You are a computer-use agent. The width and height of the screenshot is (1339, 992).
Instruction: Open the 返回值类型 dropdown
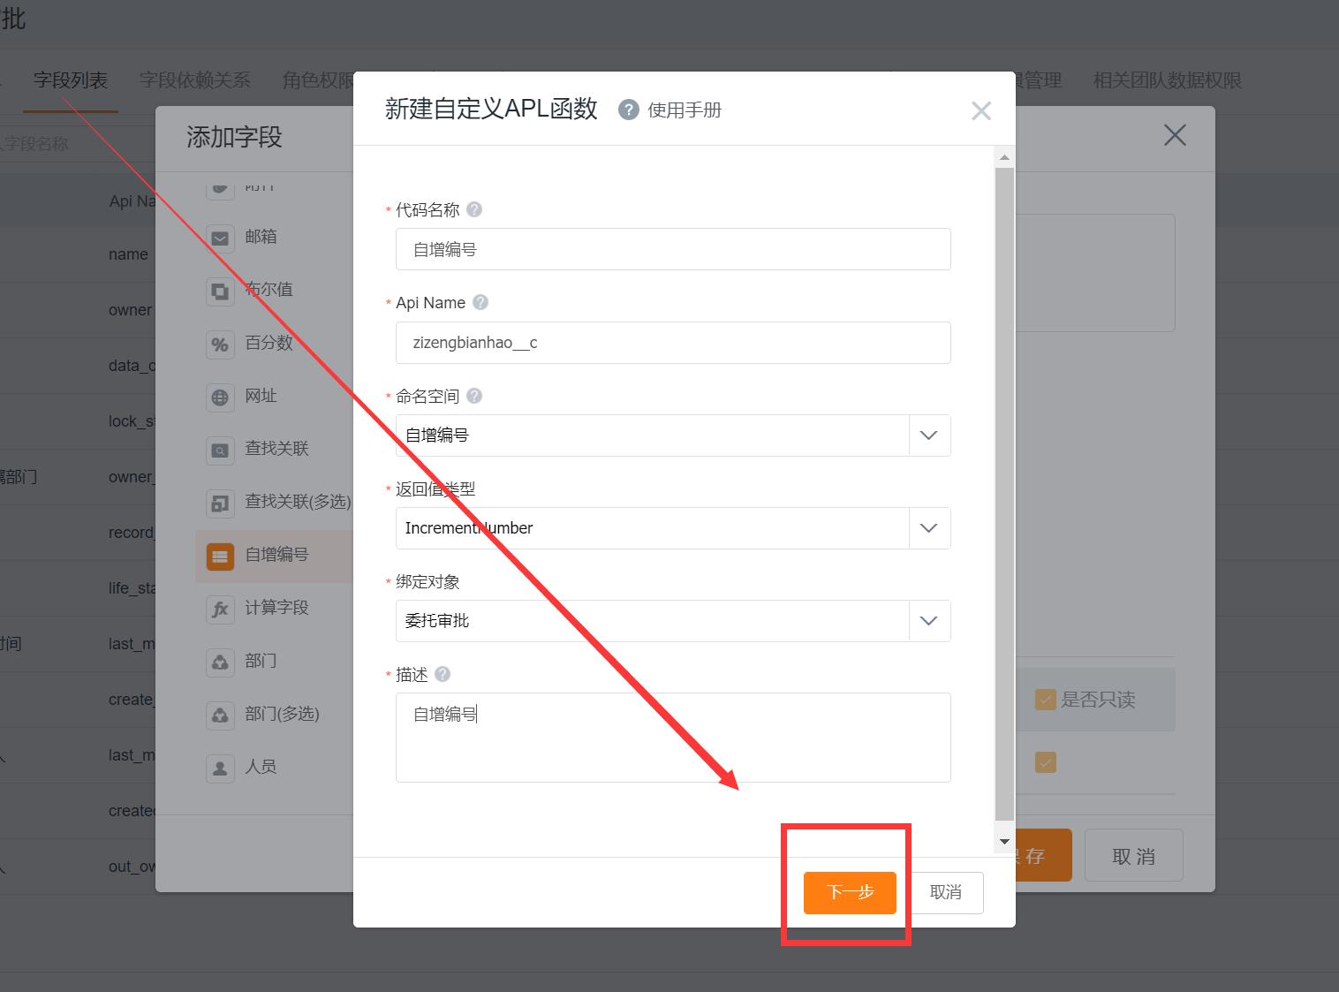pos(673,528)
